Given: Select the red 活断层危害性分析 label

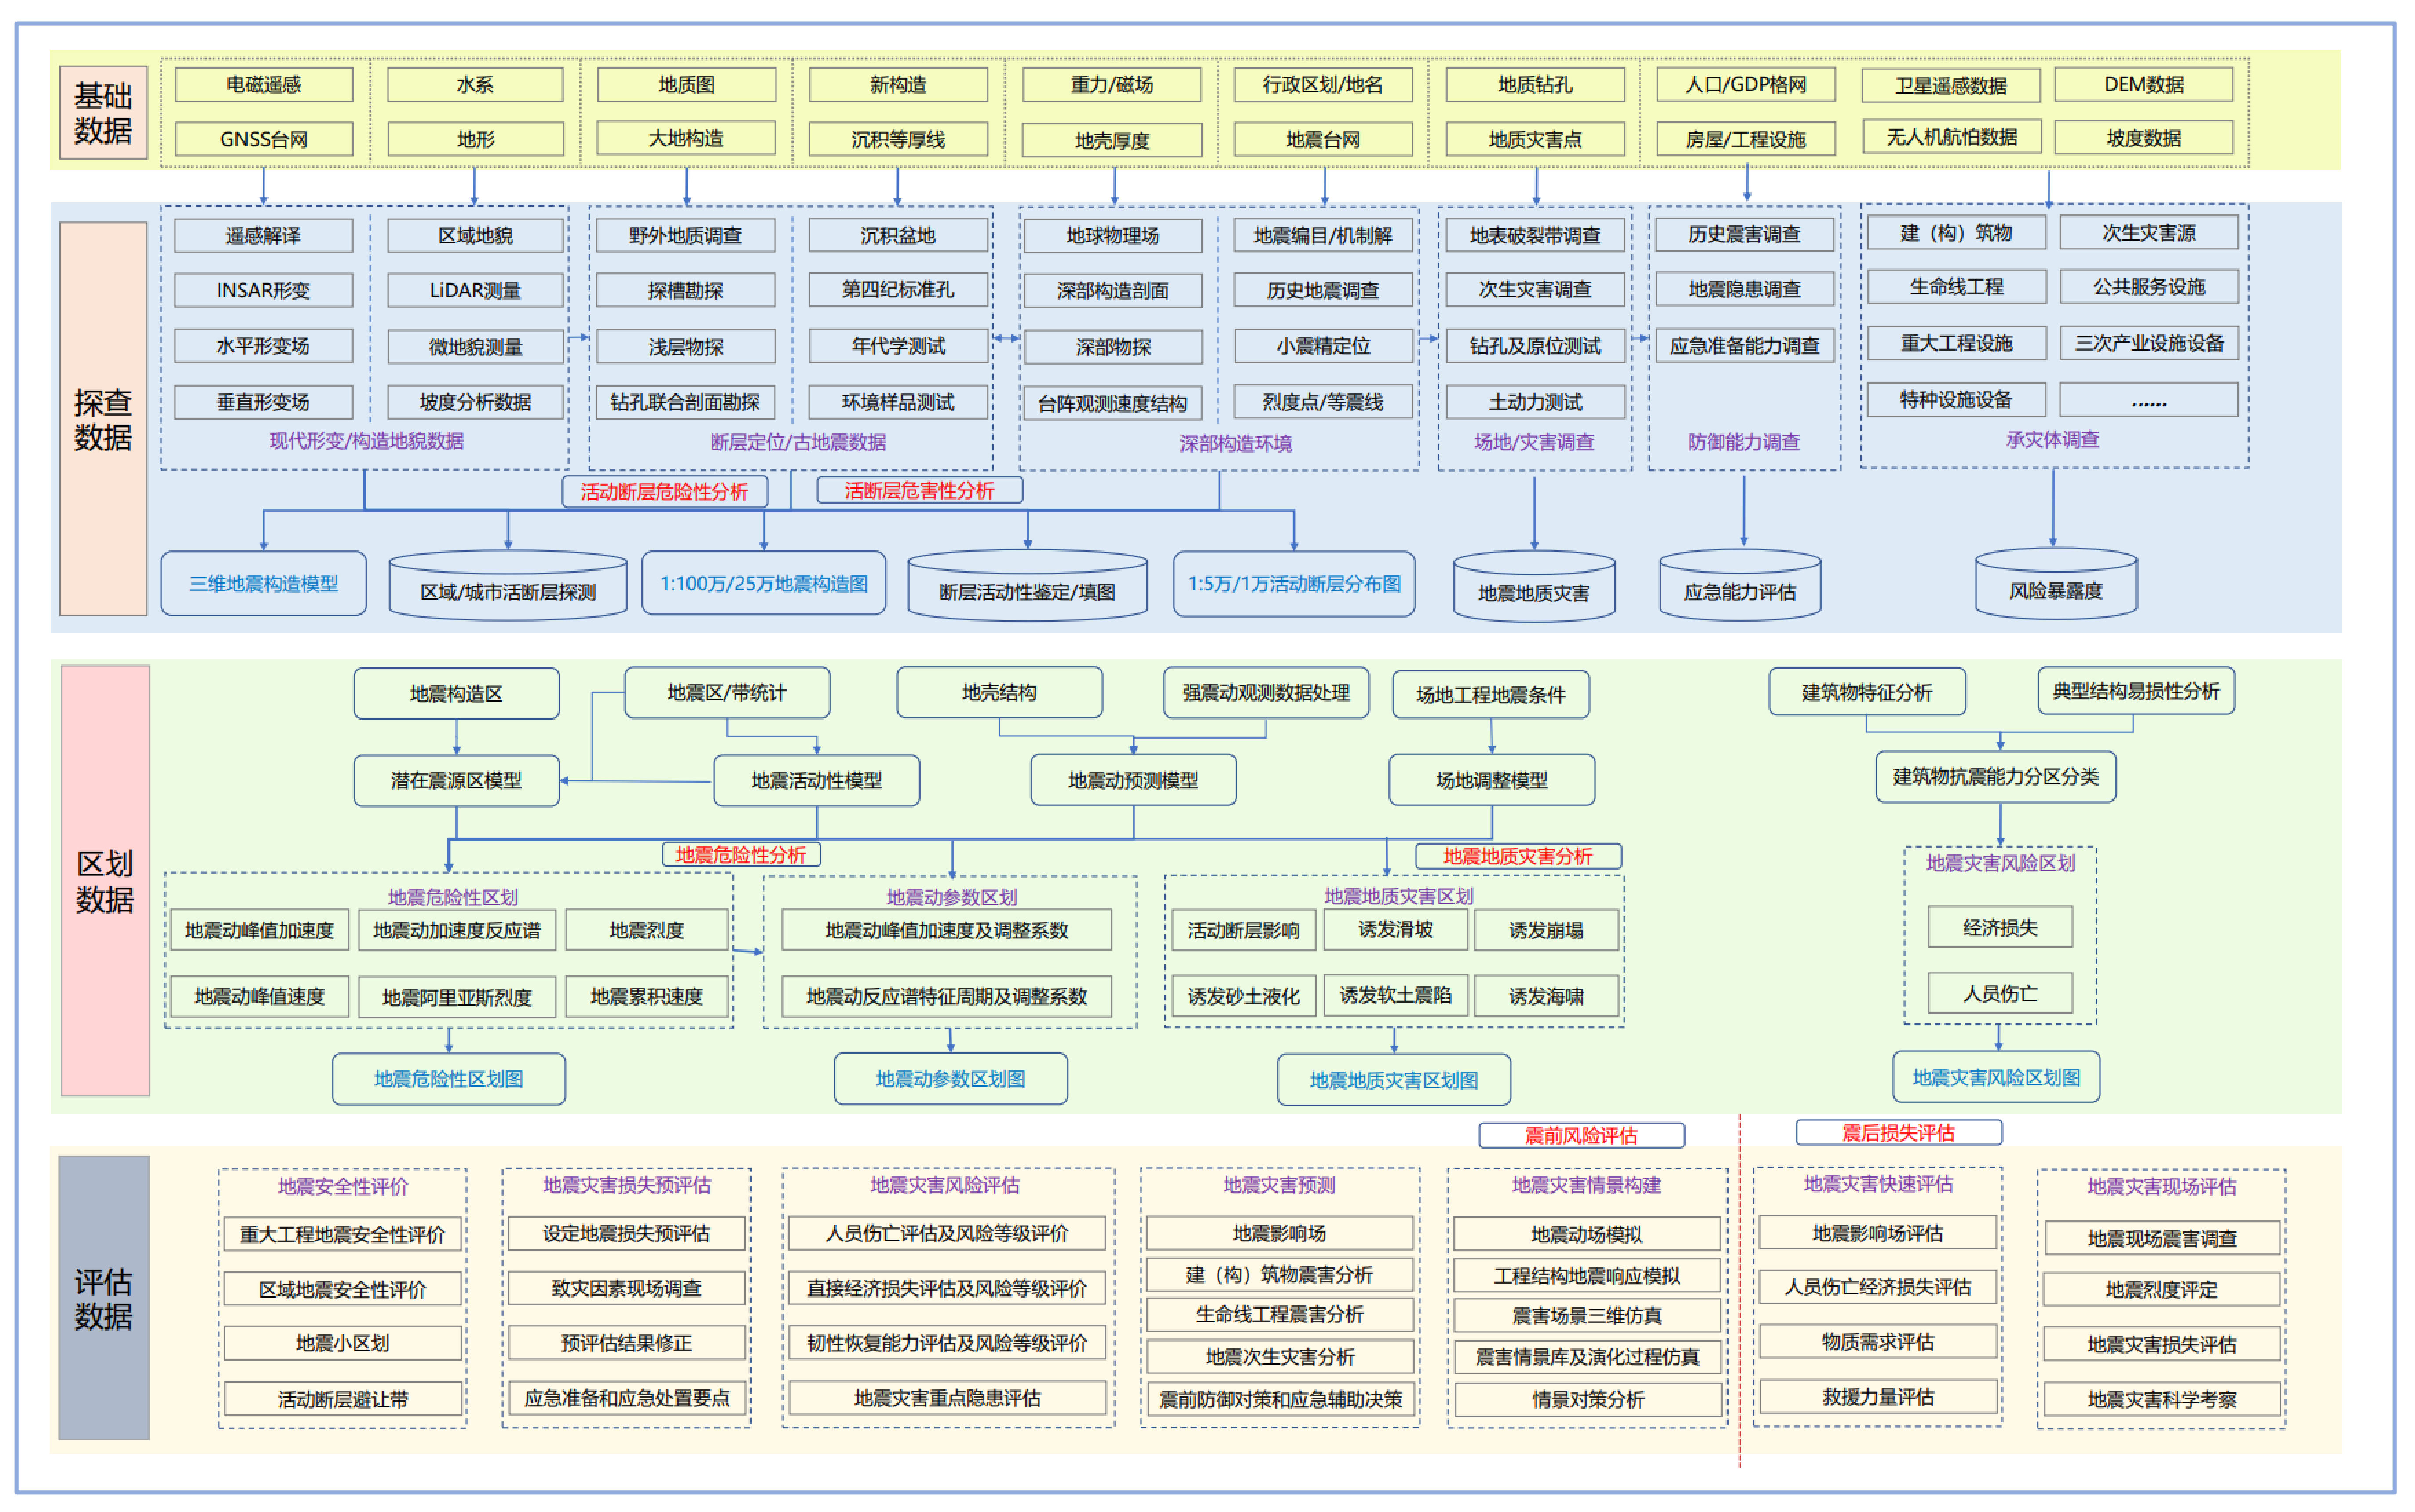Looking at the screenshot, I should tap(920, 490).
